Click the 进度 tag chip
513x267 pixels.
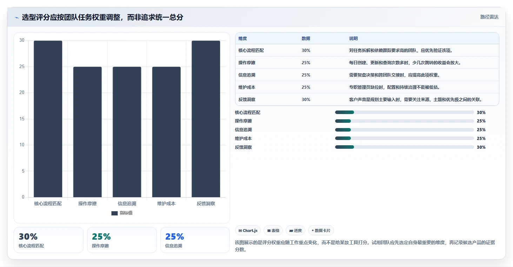(x=295, y=231)
